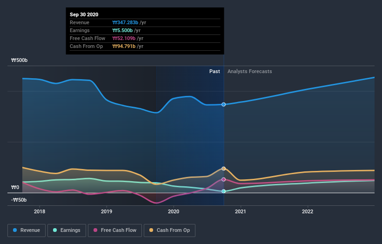Click the Free Cash Flow row label in tooltip
The width and height of the screenshot is (382, 244).
(x=87, y=38)
